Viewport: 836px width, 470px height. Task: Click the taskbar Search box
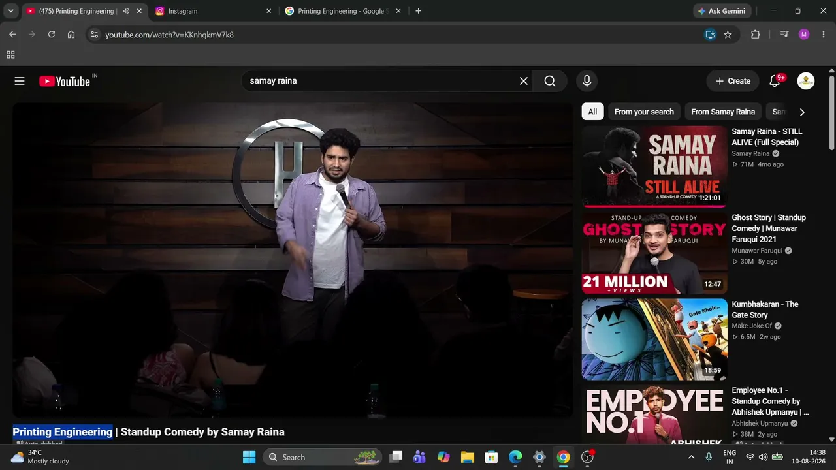click(323, 457)
